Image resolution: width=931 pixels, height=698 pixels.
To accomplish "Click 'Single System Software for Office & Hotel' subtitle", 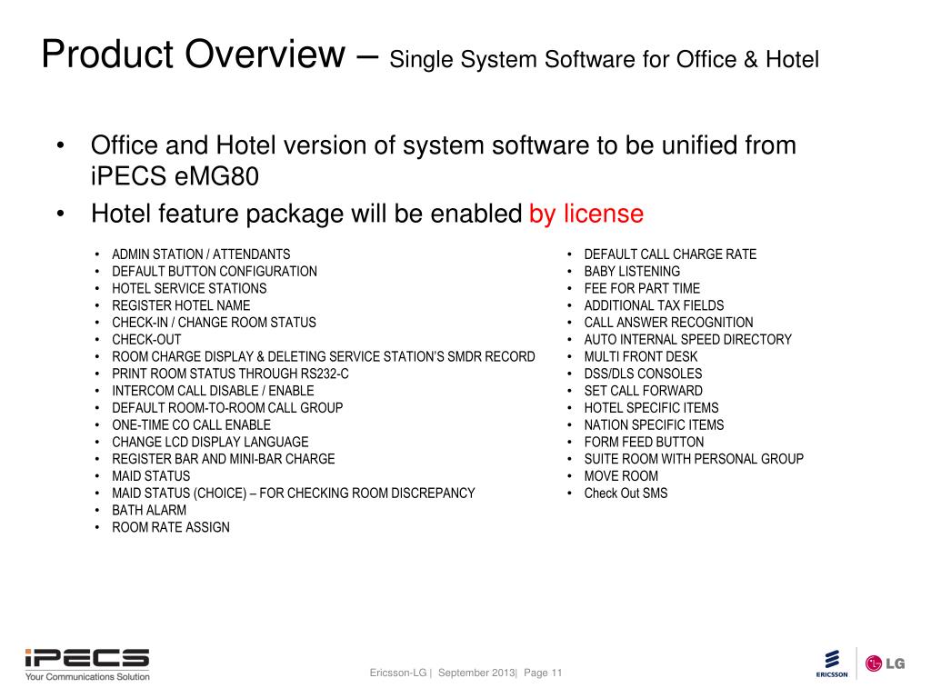I will tap(604, 59).
